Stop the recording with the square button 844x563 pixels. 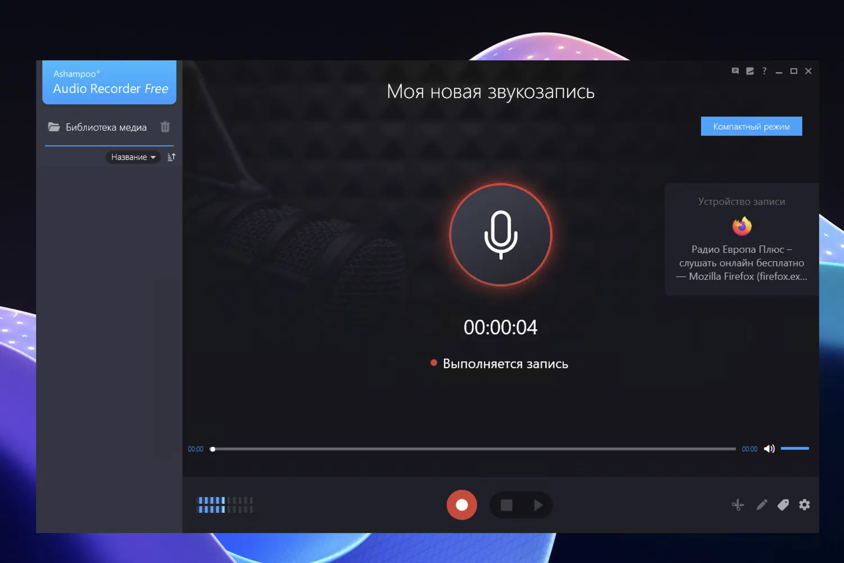pyautogui.click(x=506, y=505)
